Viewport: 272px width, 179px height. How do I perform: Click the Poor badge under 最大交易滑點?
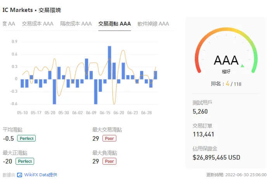coord(109,138)
